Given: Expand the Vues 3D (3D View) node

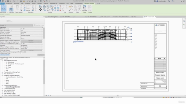Looking at the screenshot, I should [2, 74].
